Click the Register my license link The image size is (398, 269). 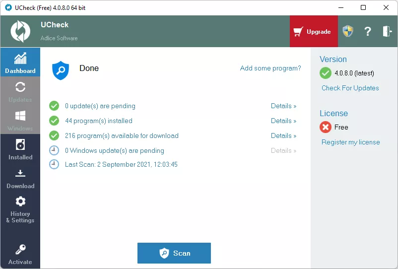350,142
